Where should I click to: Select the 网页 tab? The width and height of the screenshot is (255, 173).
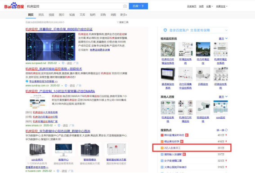pos(31,15)
